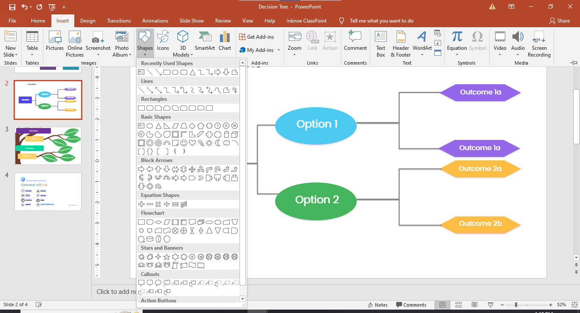The height and width of the screenshot is (313, 580).
Task: Go to the Slide Show tab
Action: tap(191, 20)
